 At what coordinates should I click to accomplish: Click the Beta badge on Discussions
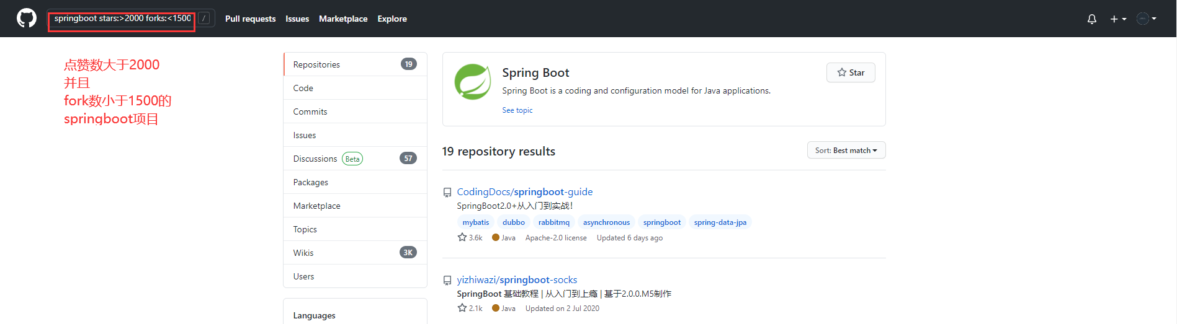pyautogui.click(x=352, y=159)
